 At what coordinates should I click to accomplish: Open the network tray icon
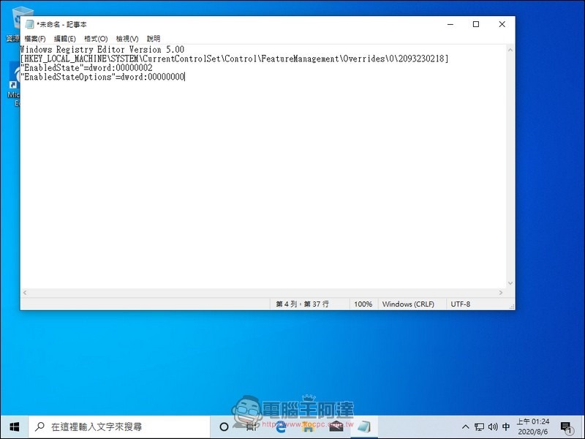click(479, 427)
